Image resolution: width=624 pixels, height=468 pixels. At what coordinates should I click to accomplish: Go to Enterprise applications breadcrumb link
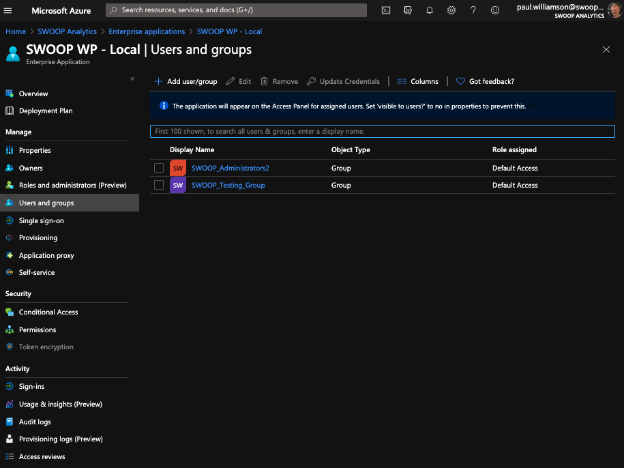tap(147, 31)
